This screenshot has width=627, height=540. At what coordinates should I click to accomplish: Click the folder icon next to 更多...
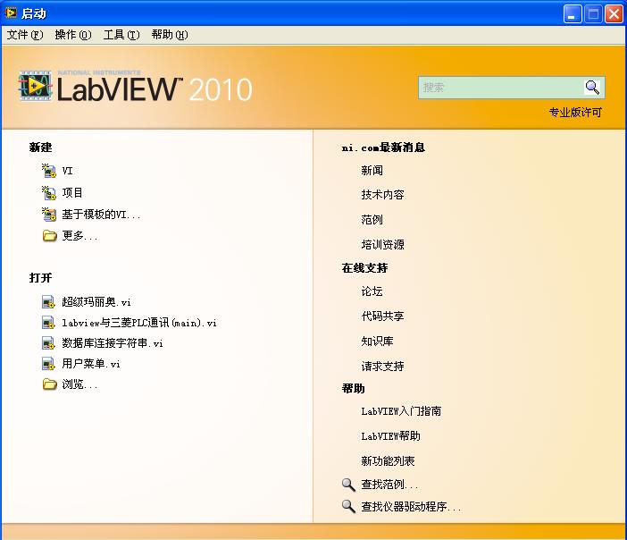coord(49,236)
